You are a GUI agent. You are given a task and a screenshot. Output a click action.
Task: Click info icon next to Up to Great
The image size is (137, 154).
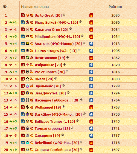64,15
